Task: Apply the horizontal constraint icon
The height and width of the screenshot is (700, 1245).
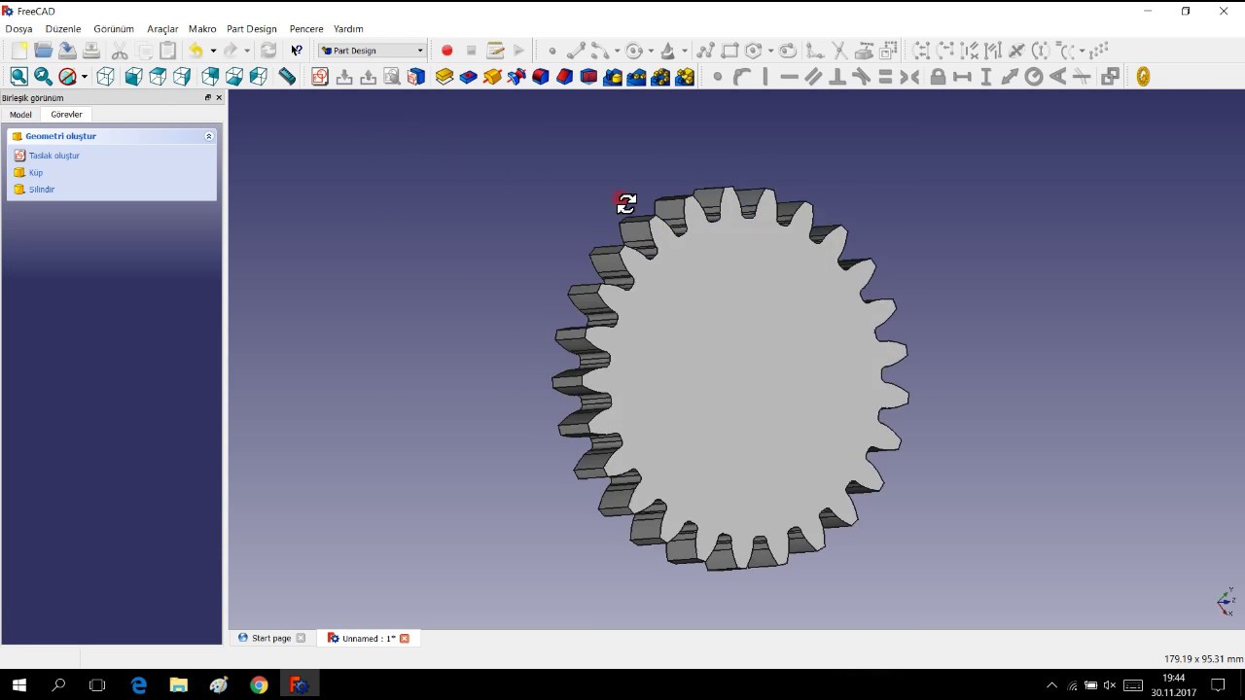Action: click(x=789, y=77)
